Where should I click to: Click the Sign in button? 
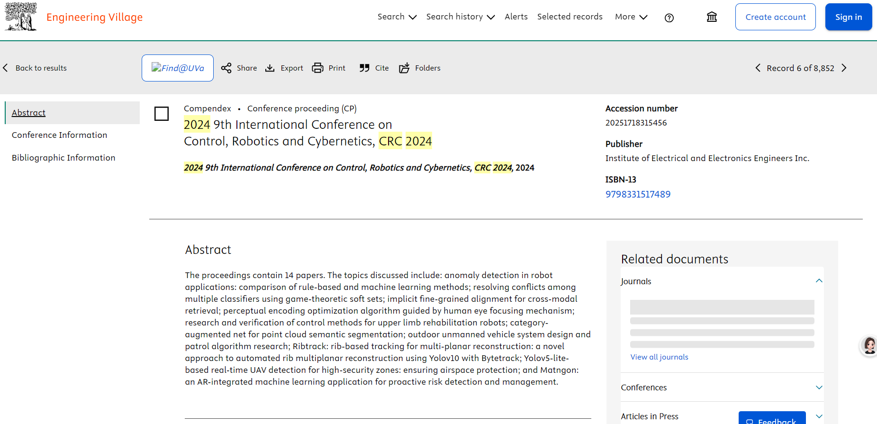(x=848, y=17)
